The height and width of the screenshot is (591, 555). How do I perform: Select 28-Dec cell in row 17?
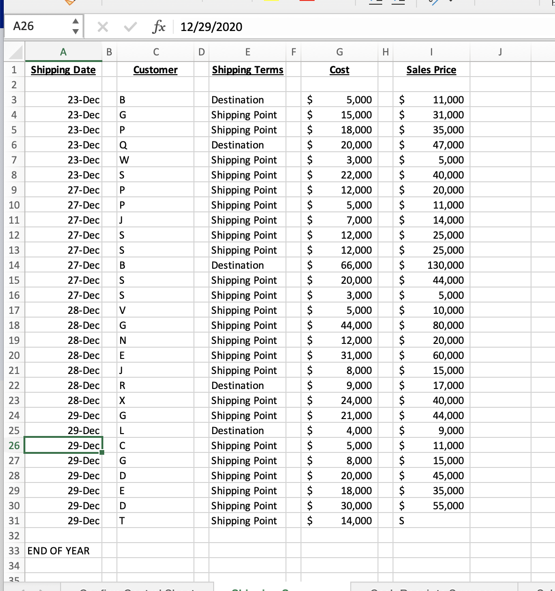(63, 310)
